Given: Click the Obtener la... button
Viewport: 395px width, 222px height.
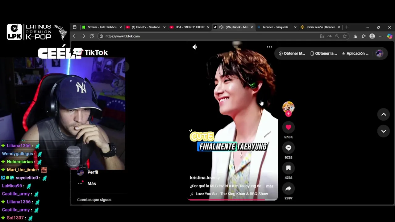Looking at the screenshot, I should [x=324, y=53].
